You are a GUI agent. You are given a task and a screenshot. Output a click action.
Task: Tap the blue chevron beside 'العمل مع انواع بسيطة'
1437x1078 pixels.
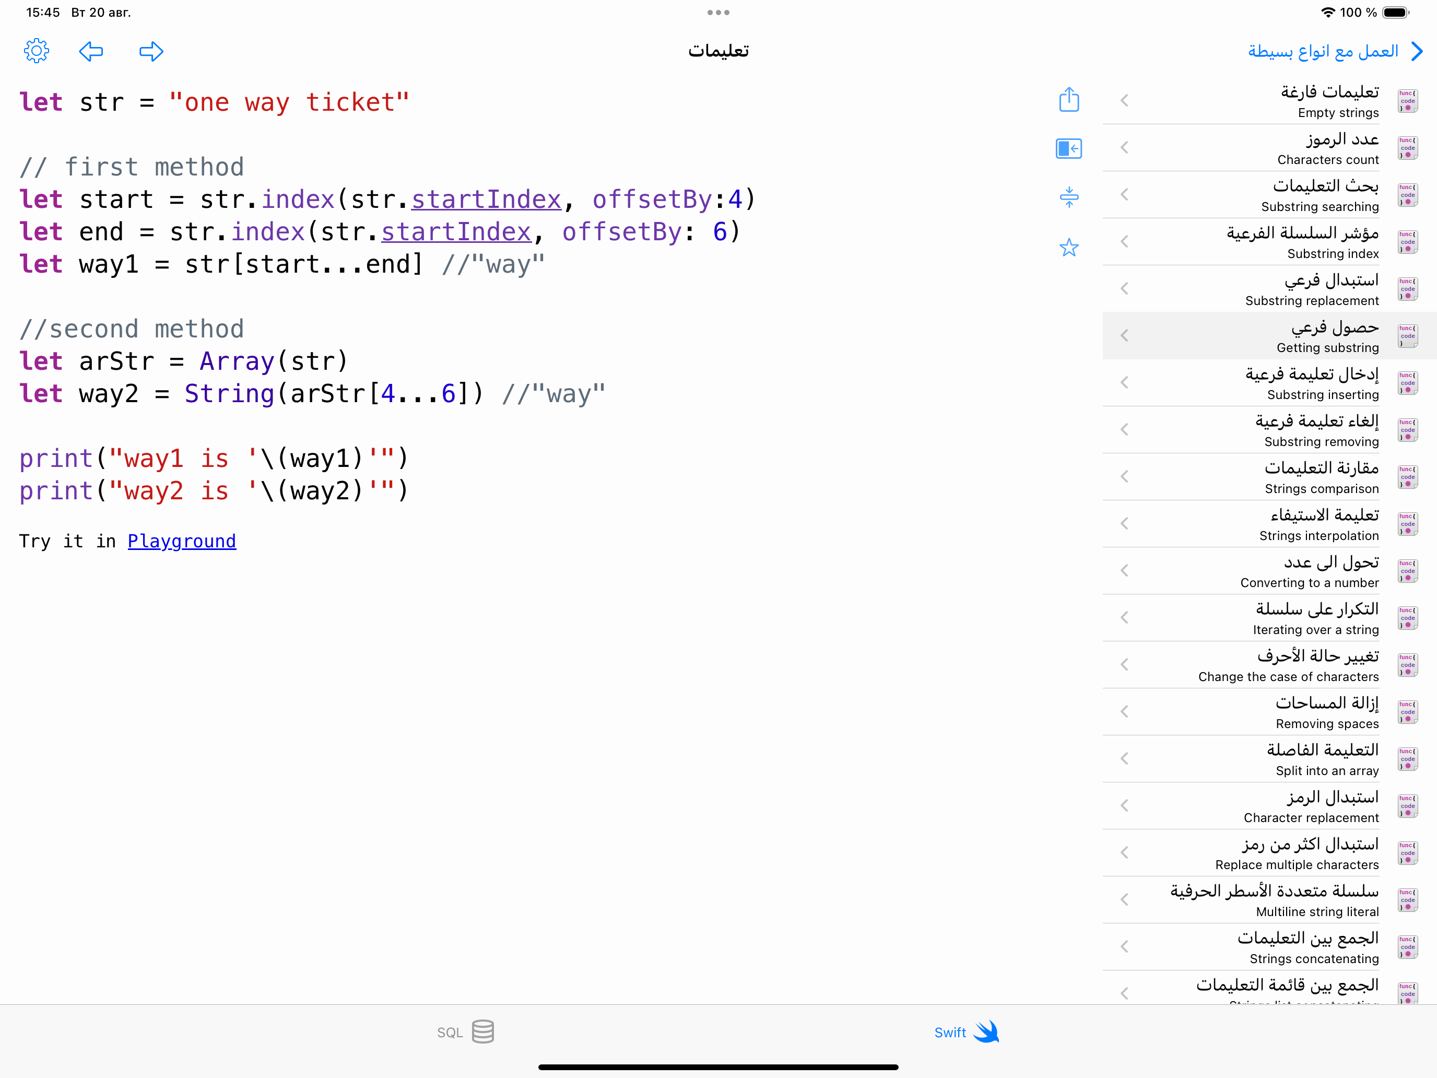point(1418,51)
